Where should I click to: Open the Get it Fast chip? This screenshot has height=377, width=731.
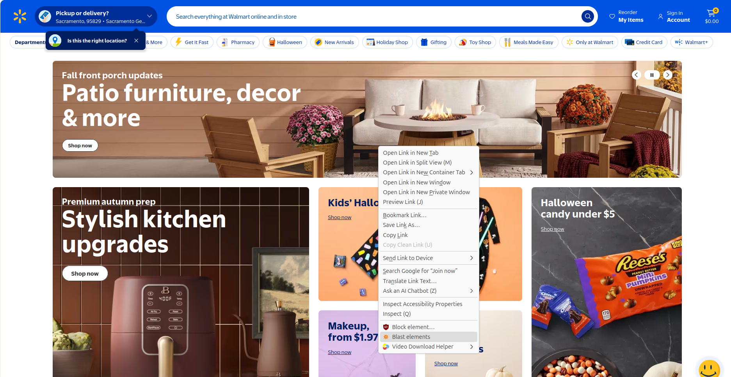coord(192,42)
